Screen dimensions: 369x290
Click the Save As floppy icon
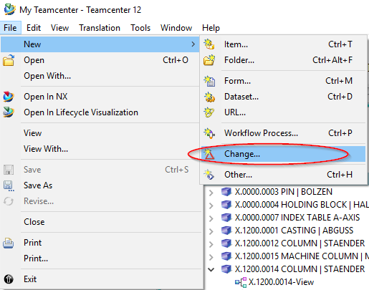9,185
